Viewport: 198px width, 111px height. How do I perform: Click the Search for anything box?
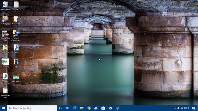tap(32, 108)
